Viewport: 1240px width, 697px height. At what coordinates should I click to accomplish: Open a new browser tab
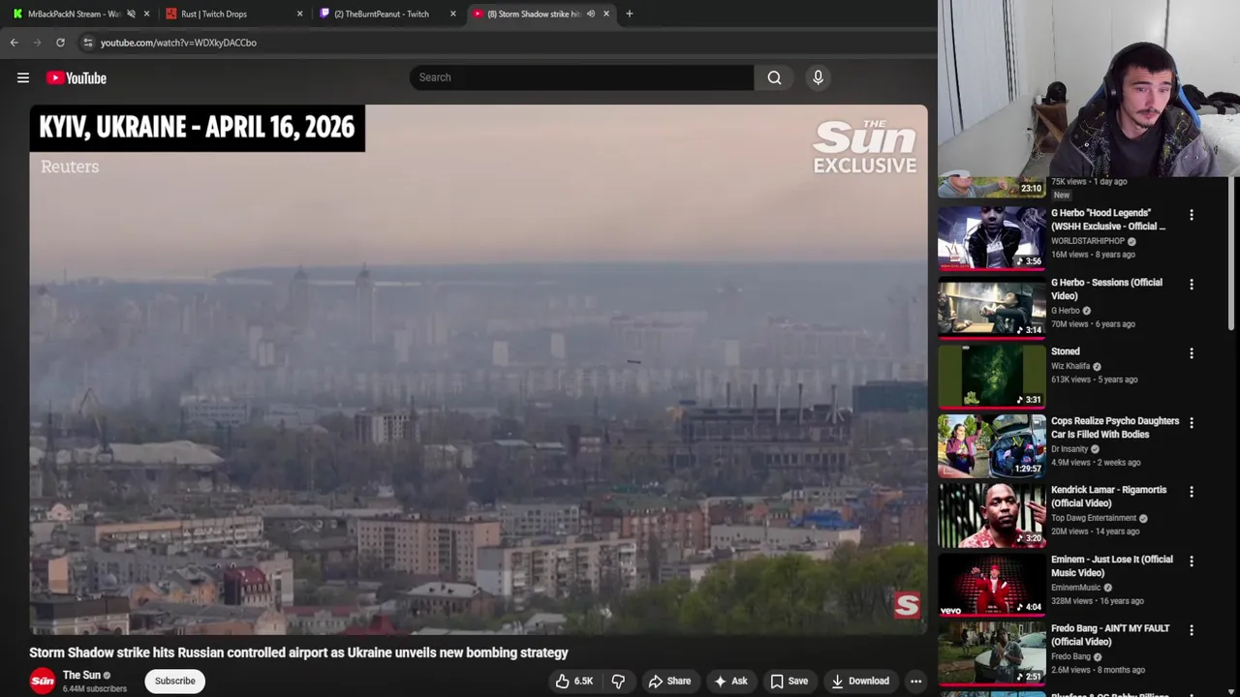click(630, 14)
